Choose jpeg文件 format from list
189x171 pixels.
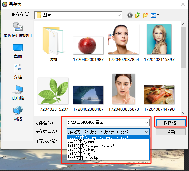point(108,137)
